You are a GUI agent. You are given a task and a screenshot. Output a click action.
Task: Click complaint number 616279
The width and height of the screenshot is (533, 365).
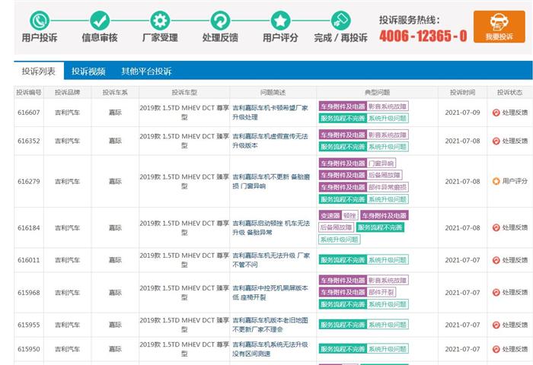(29, 181)
